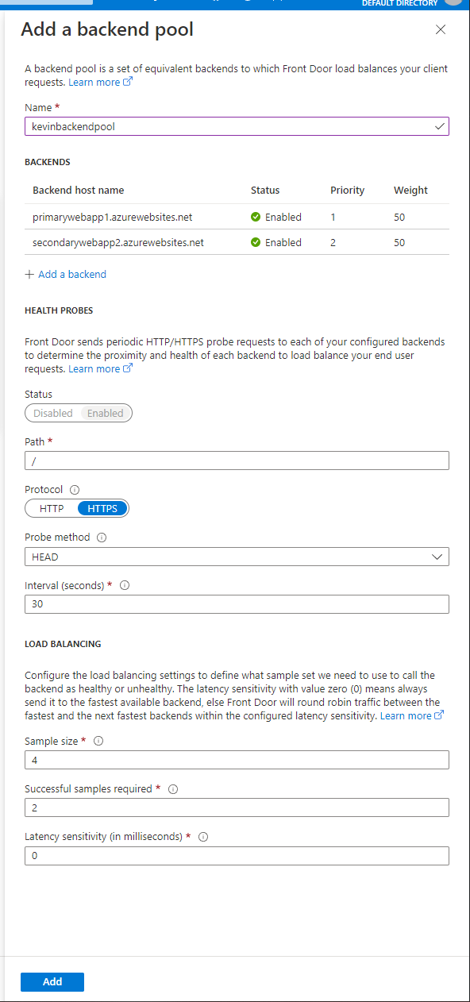470x1002 pixels.
Task: Set health probe Status to Disabled
Action: (x=52, y=413)
